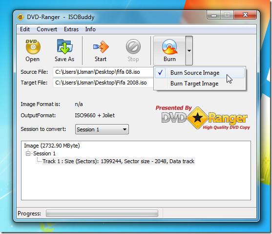This screenshot has width=272, height=234.
Task: Click the Progress bar
Action: coord(102,213)
